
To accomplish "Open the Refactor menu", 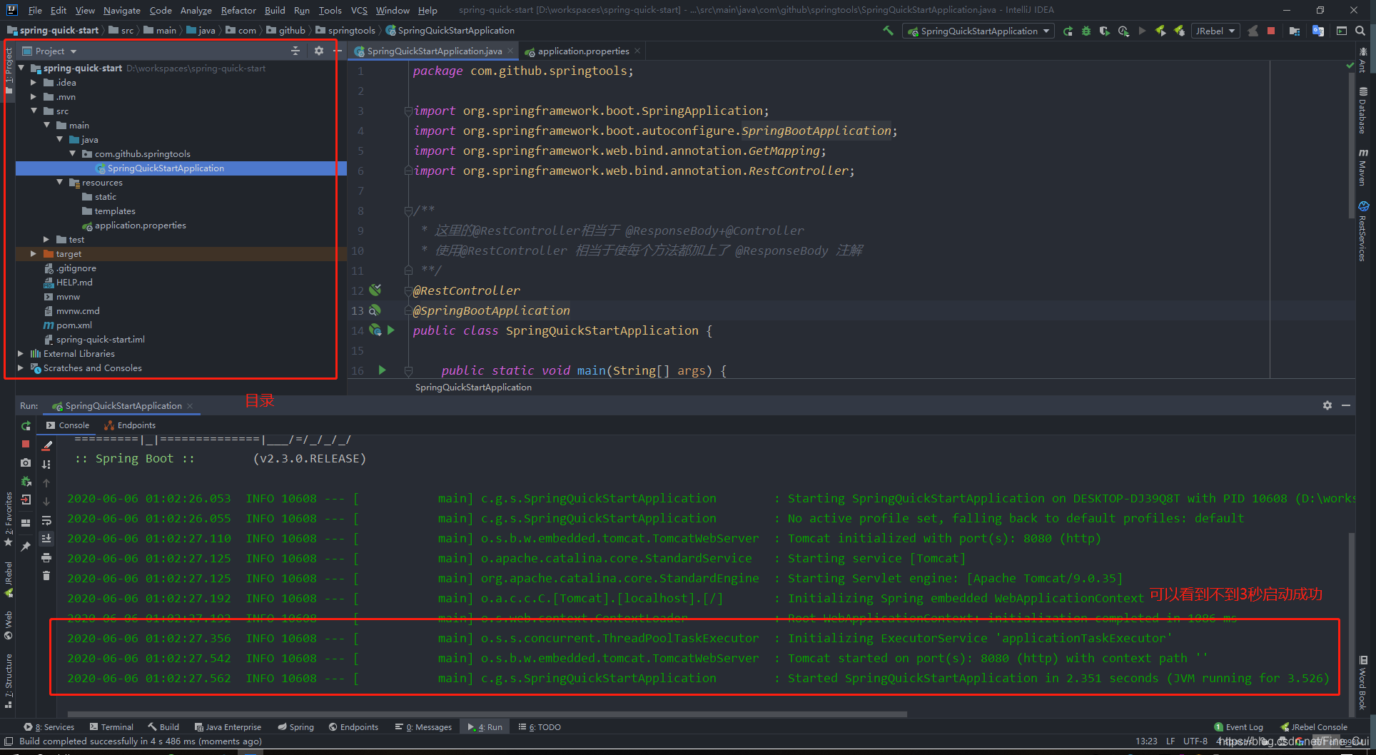I will coord(238,10).
